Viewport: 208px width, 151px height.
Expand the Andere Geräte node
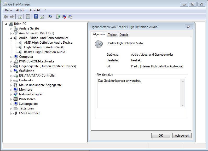click(x=11, y=29)
